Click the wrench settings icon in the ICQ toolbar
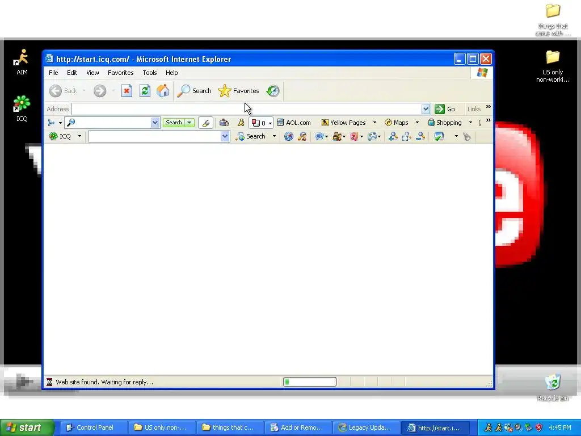This screenshot has height=436, width=581. coord(467,136)
